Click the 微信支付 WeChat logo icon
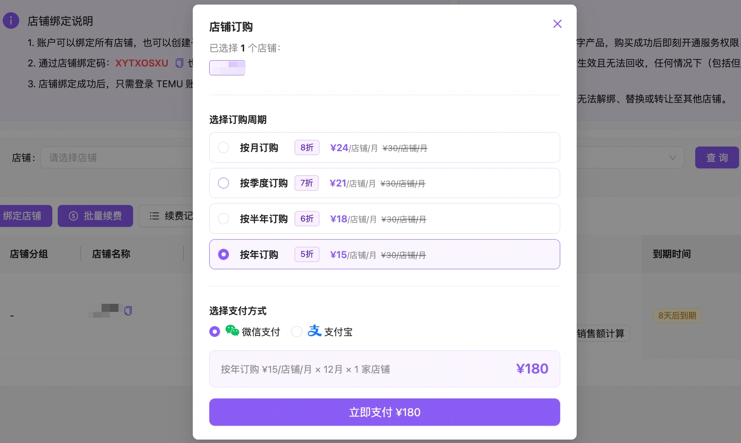The height and width of the screenshot is (443, 741). [x=232, y=331]
